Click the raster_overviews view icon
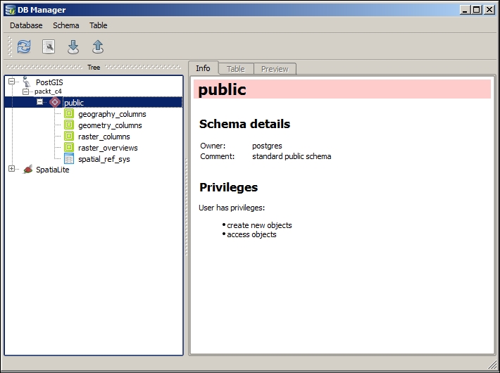This screenshot has height=373, width=500. [x=69, y=147]
